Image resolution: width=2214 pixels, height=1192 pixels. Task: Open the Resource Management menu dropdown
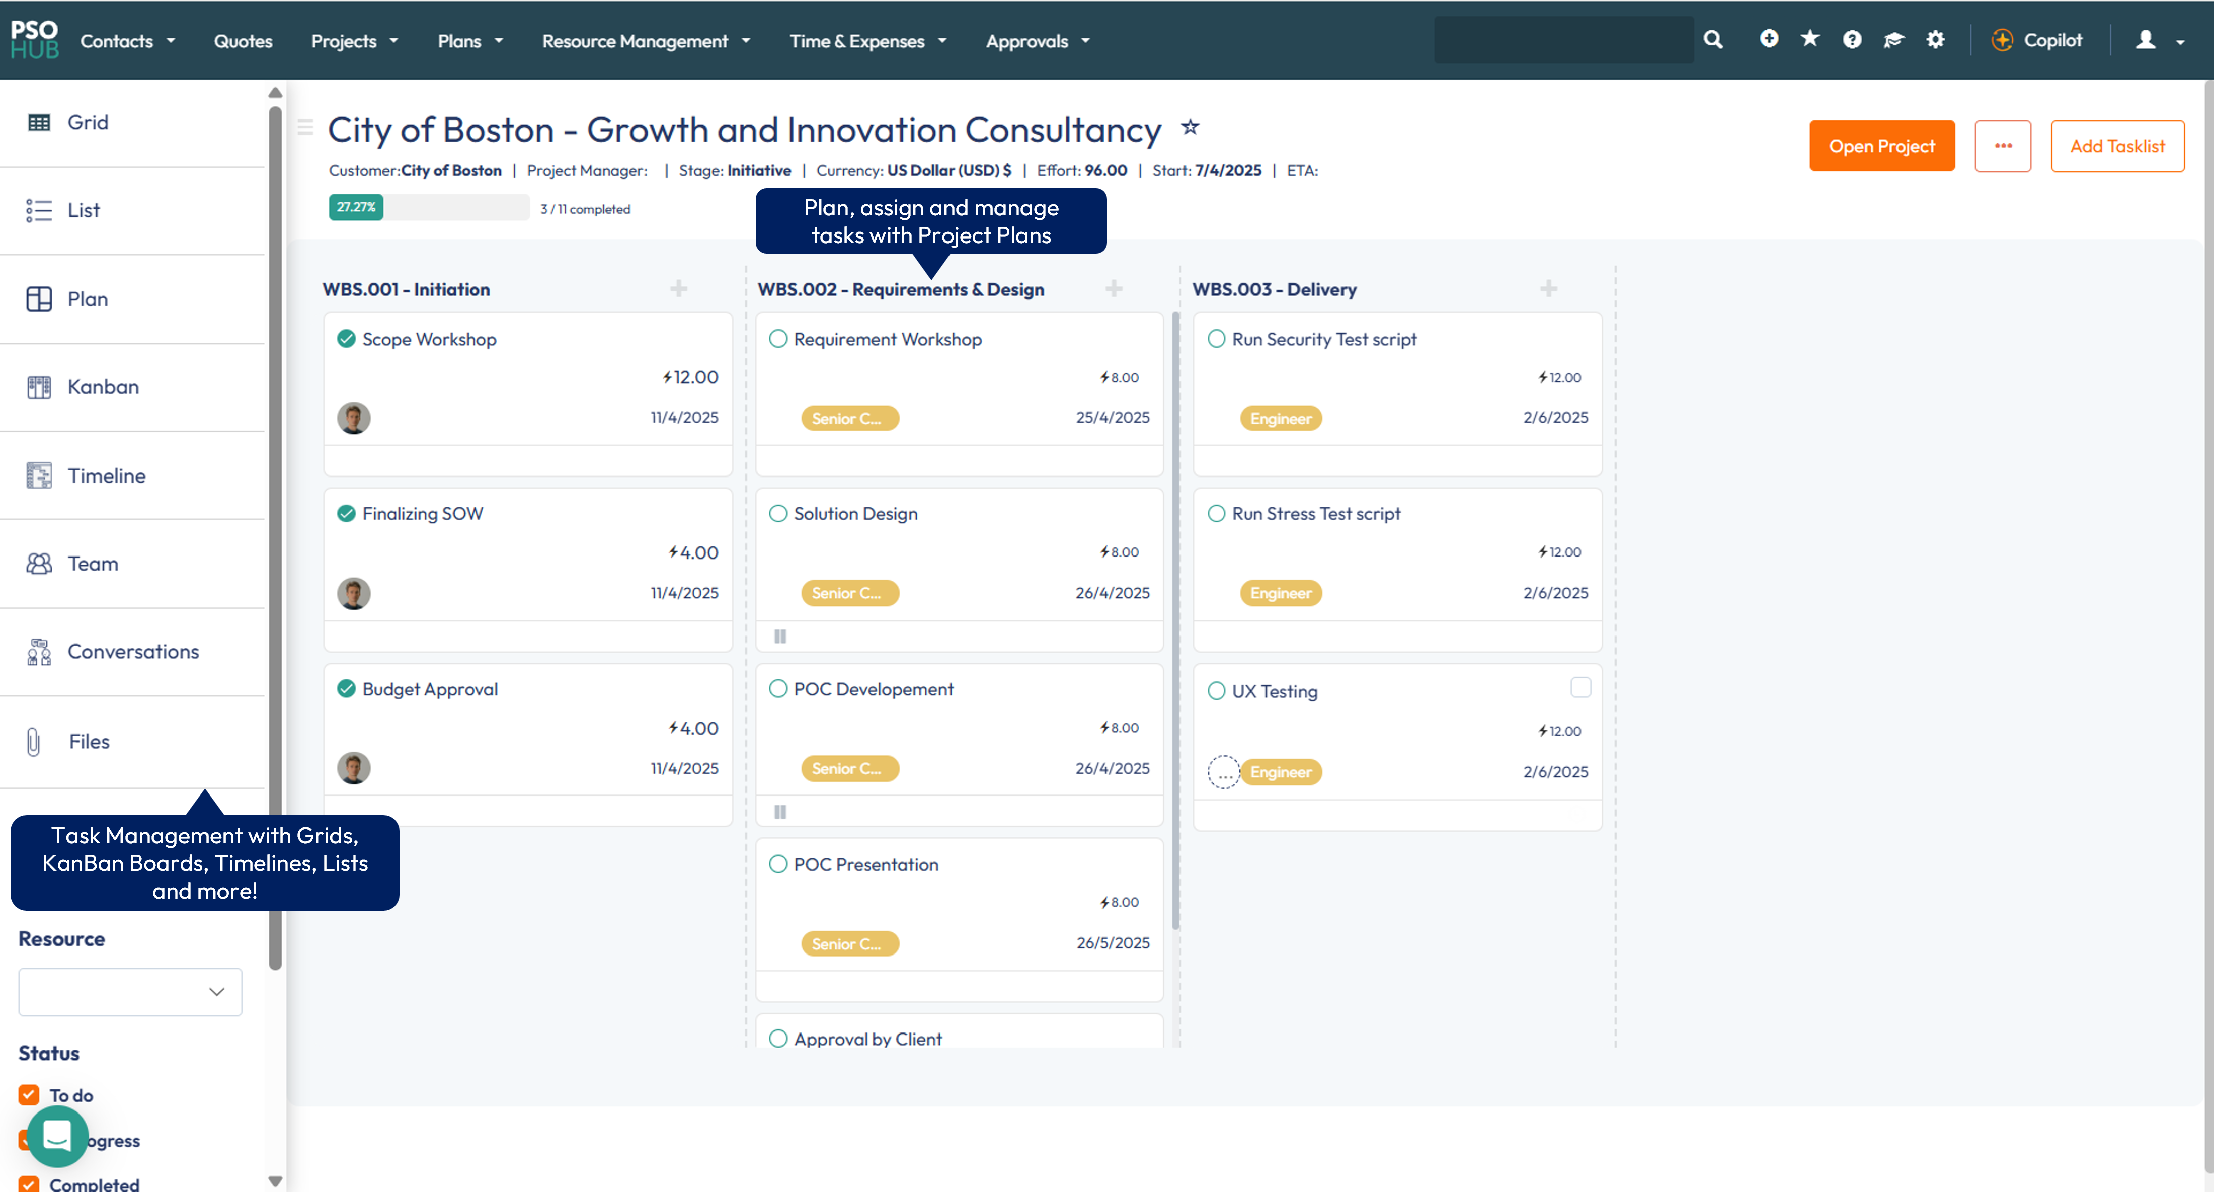(x=646, y=40)
